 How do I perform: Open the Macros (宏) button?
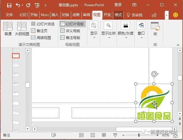155,29
